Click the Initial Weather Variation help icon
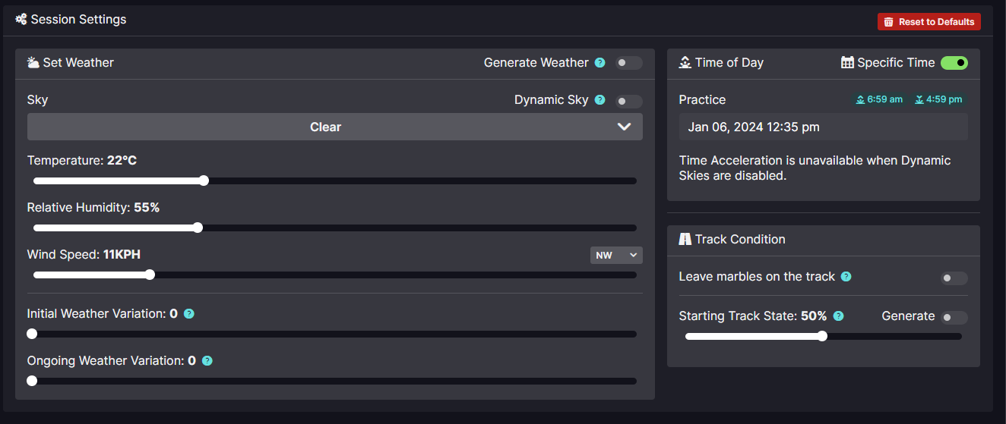Screen dimensions: 1006x424 189,314
